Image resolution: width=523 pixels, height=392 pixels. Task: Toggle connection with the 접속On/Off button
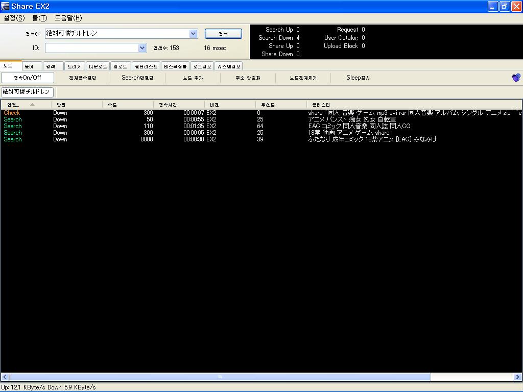tap(28, 78)
